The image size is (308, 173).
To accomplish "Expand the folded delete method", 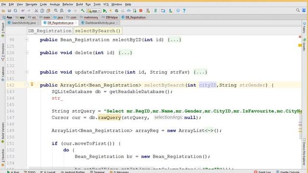I will click(27, 52).
